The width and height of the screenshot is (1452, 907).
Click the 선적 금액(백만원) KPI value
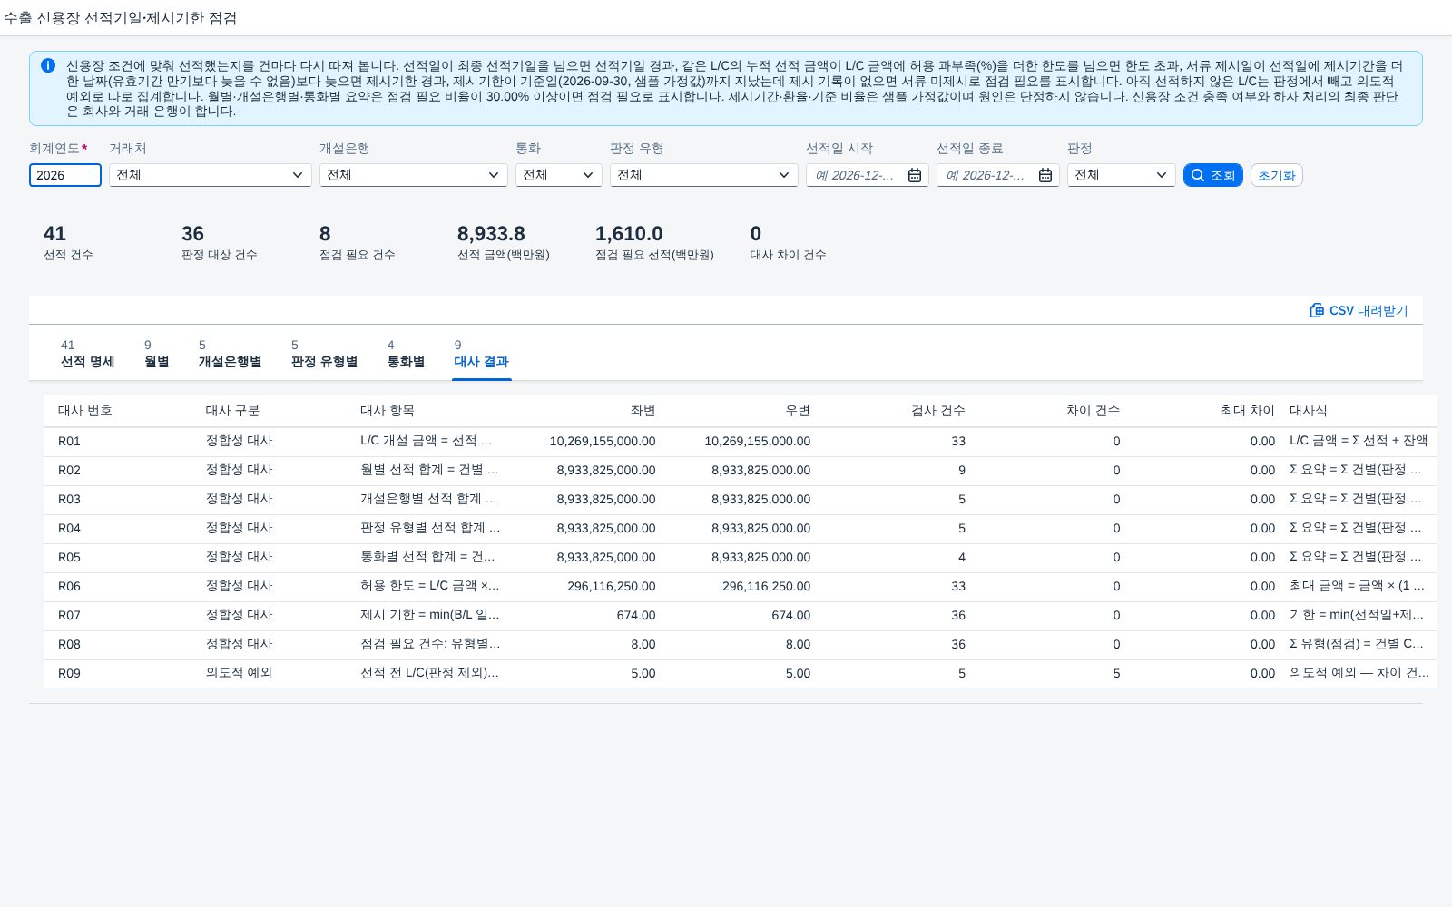[x=491, y=234]
